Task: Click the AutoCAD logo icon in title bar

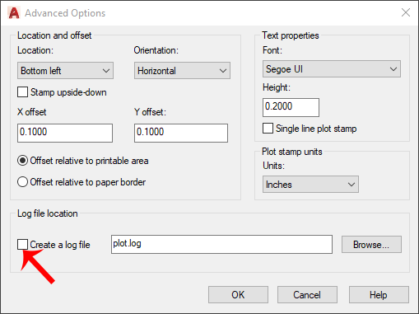Action: point(14,13)
